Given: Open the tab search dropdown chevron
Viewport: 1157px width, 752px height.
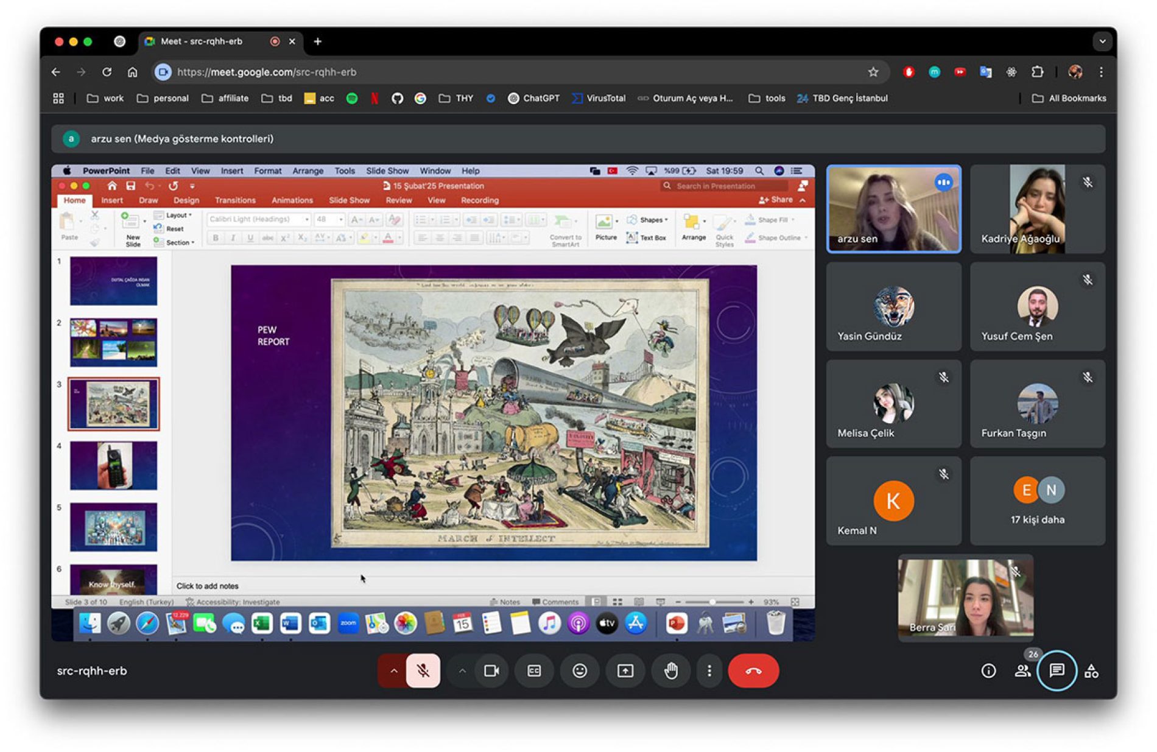Looking at the screenshot, I should 1102,41.
